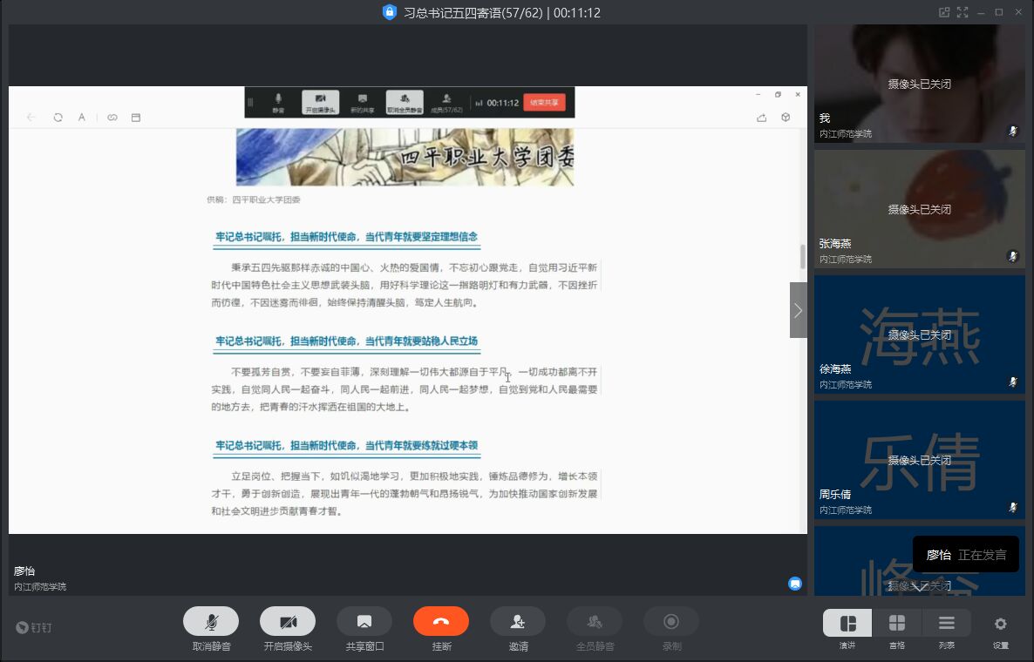Click meeting title 习总书记五四寄语(57/62)
This screenshot has width=1034, height=662.
coord(473,12)
